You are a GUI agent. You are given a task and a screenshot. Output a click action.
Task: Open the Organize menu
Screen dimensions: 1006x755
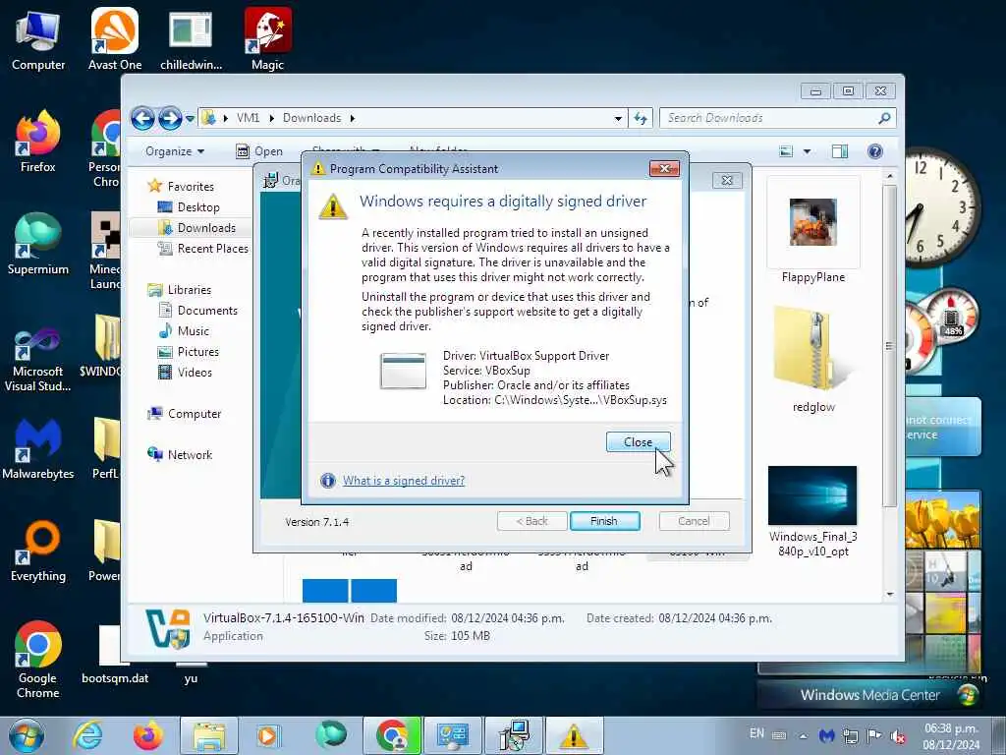175,151
